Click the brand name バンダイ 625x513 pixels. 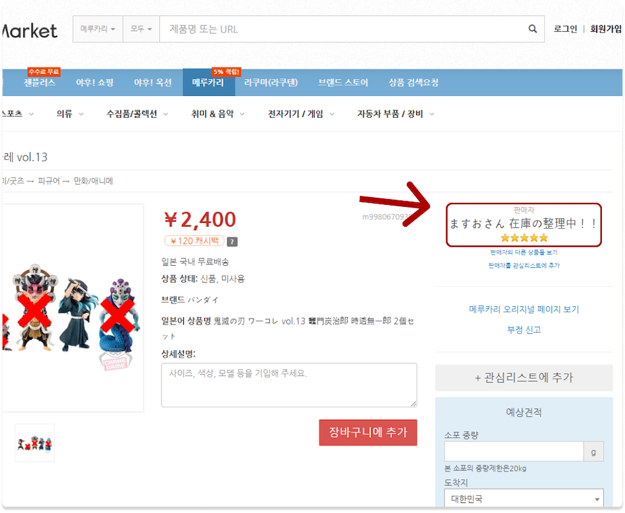(203, 300)
